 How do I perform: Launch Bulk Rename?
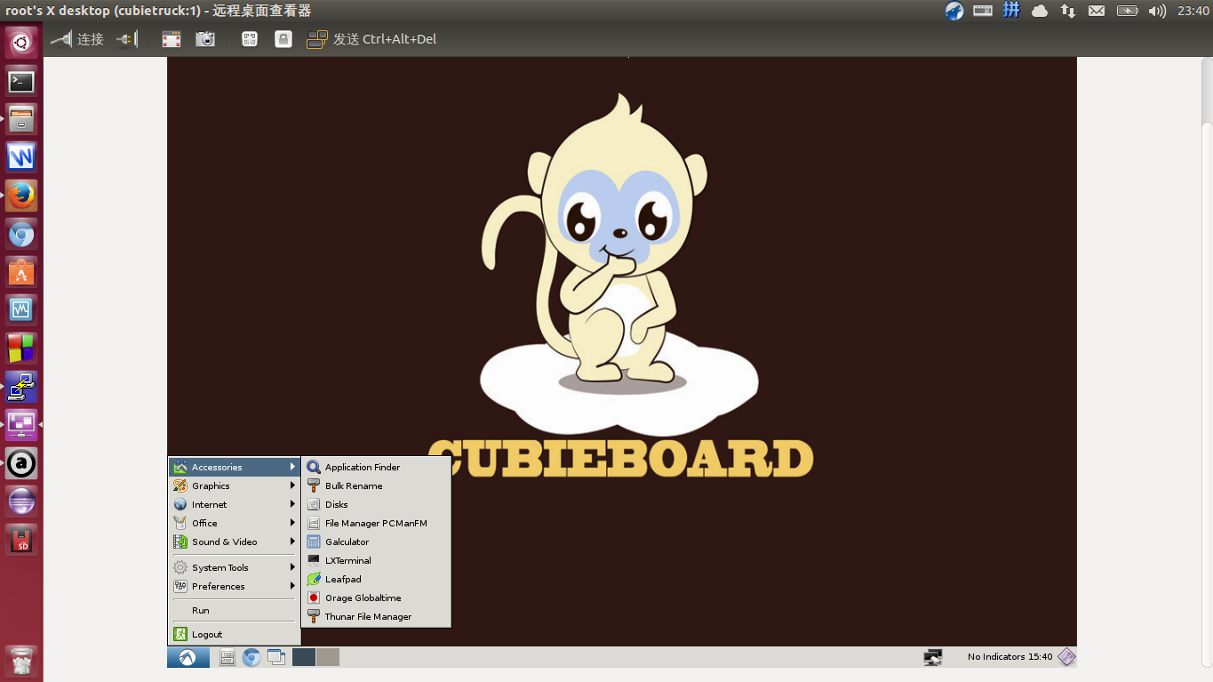[x=376, y=485]
